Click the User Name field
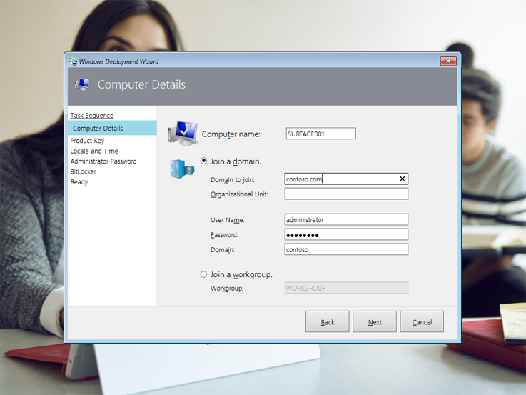Screen dimensions: 526x395 (x=346, y=220)
